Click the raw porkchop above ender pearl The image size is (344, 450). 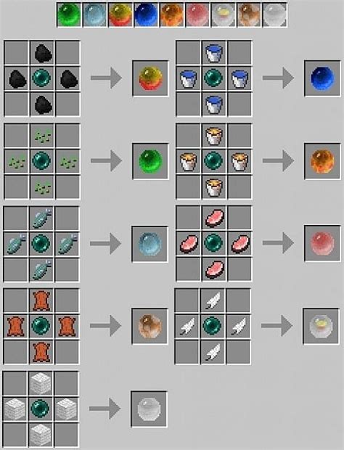(x=214, y=218)
